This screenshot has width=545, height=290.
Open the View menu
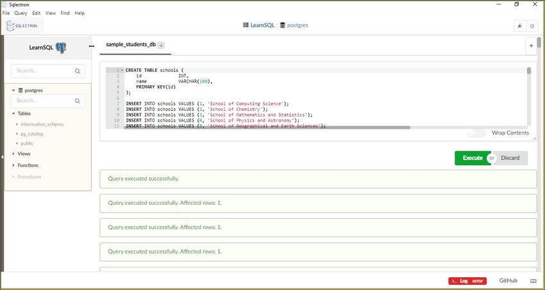[x=51, y=13]
